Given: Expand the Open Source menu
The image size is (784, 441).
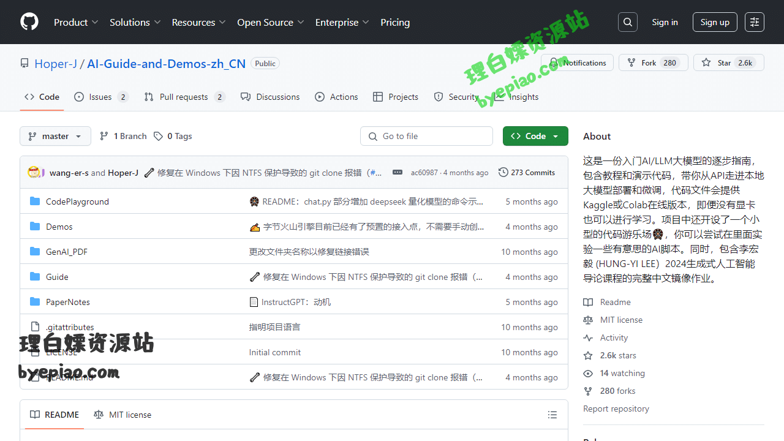Looking at the screenshot, I should point(271,22).
